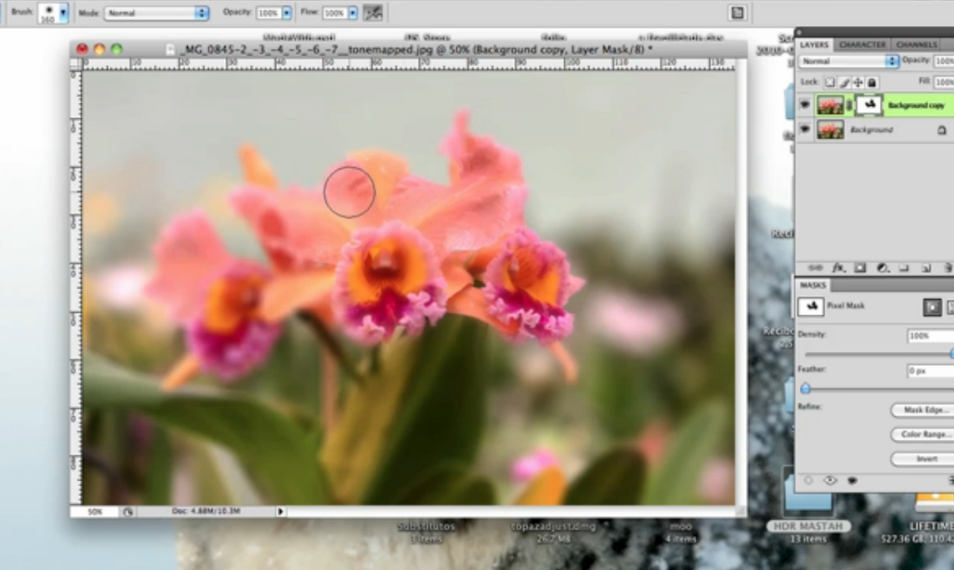Click the Mask Edge button
This screenshot has height=570, width=954.
923,410
